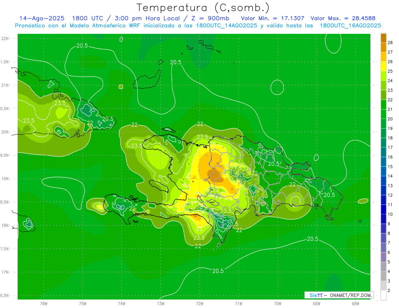Pick the gray legend swatch between 3 and 4
399x308 pixels.
[x=383, y=276]
